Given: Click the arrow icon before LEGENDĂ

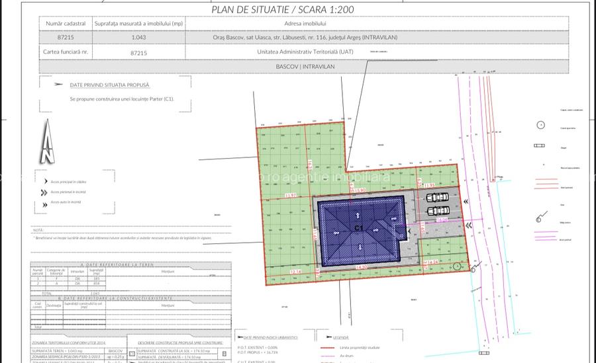Looking at the screenshot, I should coord(329,337).
